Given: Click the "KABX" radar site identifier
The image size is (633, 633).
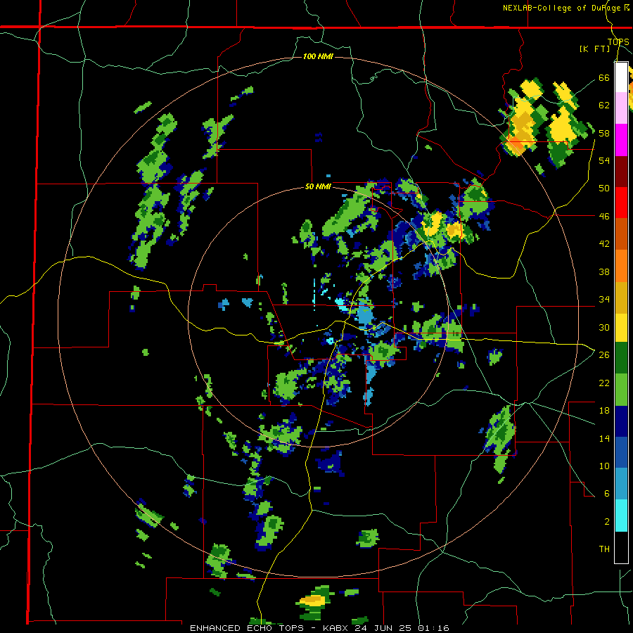Looking at the screenshot, I should click(x=337, y=628).
